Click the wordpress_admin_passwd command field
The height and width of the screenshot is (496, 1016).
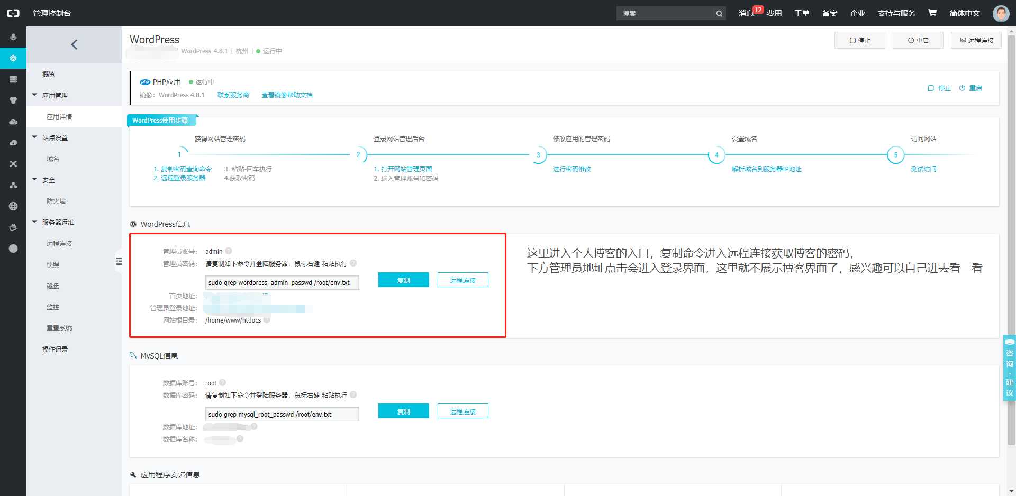(x=282, y=282)
